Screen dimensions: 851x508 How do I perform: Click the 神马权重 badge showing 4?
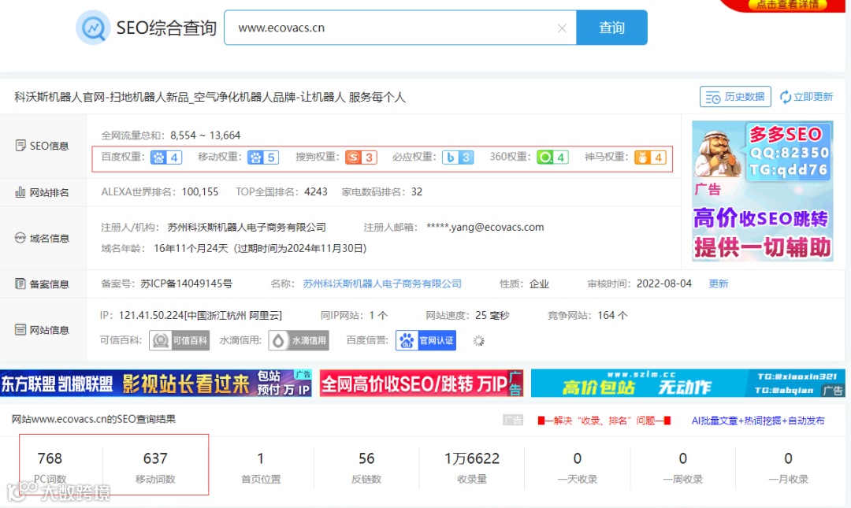tap(650, 158)
